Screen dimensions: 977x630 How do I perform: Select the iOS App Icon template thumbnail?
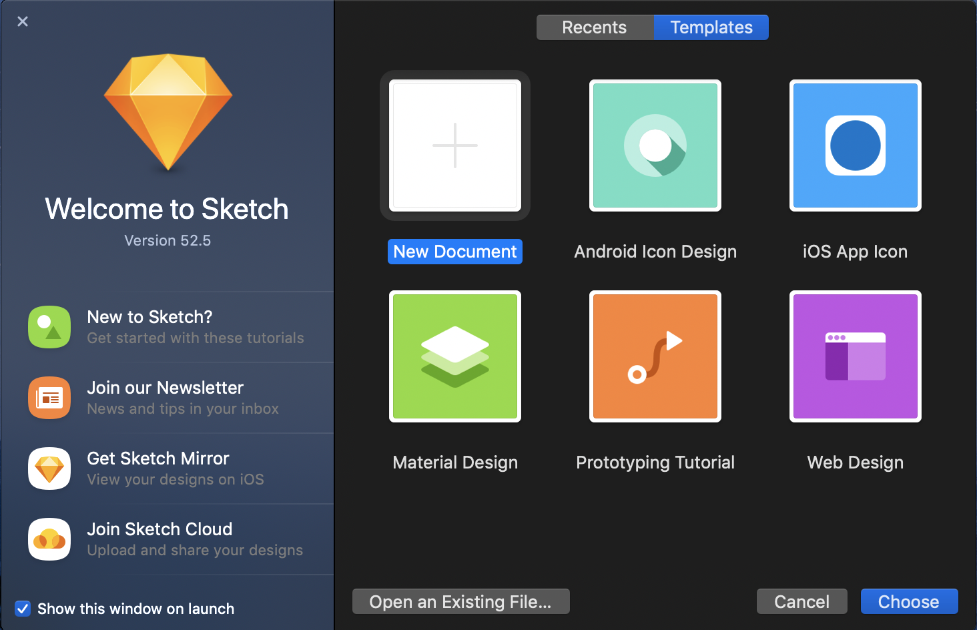[x=856, y=145]
